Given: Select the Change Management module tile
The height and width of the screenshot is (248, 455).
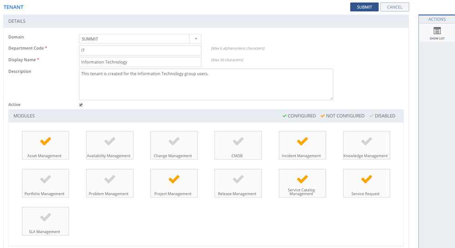Looking at the screenshot, I should pos(174,145).
